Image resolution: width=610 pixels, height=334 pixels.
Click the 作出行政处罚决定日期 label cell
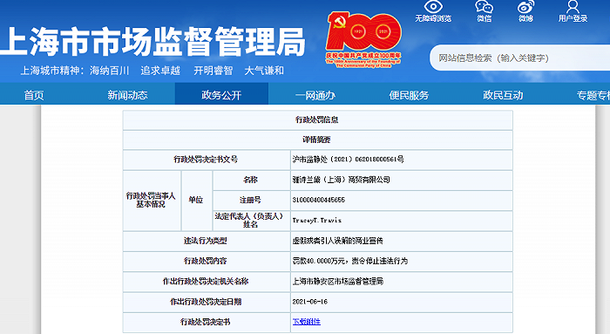click(x=207, y=302)
